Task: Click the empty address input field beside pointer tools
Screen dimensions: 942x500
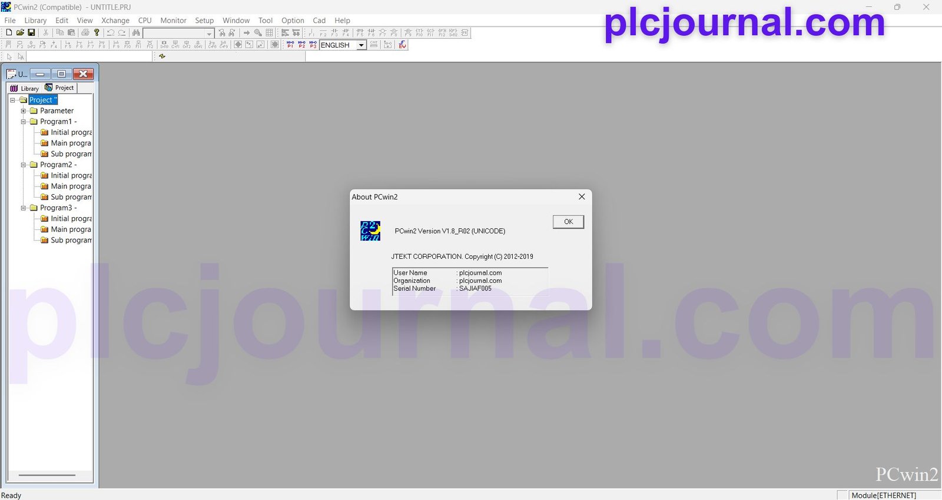Action: coord(89,56)
